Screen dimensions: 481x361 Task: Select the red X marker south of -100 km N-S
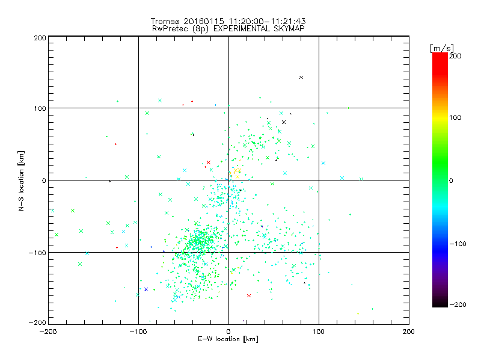249,295
